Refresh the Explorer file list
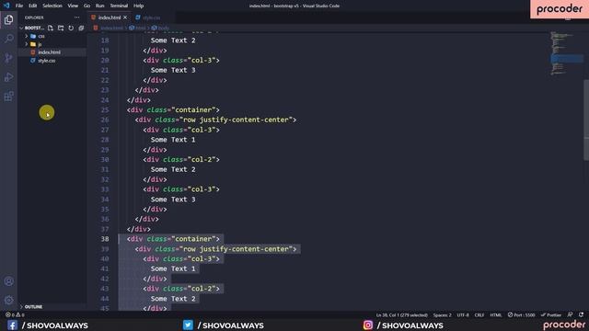This screenshot has width=589, height=331. point(71,29)
